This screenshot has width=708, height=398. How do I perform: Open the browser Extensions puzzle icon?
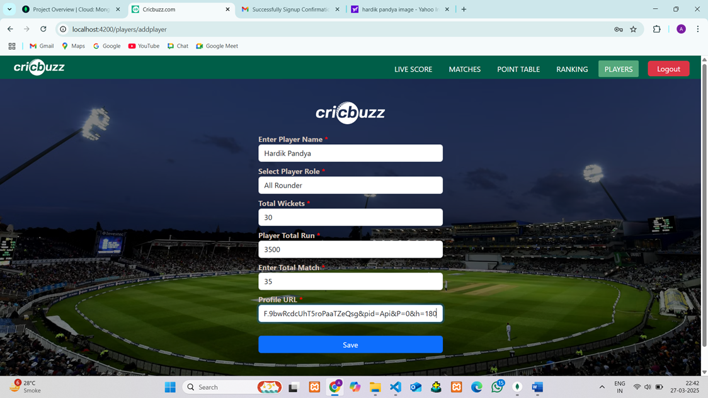click(x=656, y=29)
